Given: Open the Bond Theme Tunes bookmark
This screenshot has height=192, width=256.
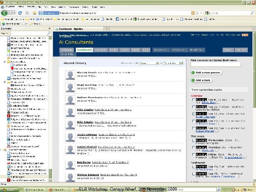Looking at the screenshot, I should [18, 48].
